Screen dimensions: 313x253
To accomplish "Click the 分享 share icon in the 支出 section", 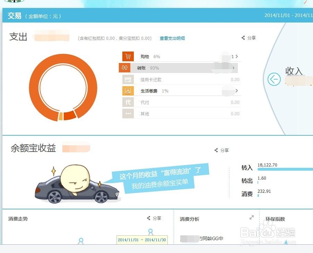I will (243, 38).
